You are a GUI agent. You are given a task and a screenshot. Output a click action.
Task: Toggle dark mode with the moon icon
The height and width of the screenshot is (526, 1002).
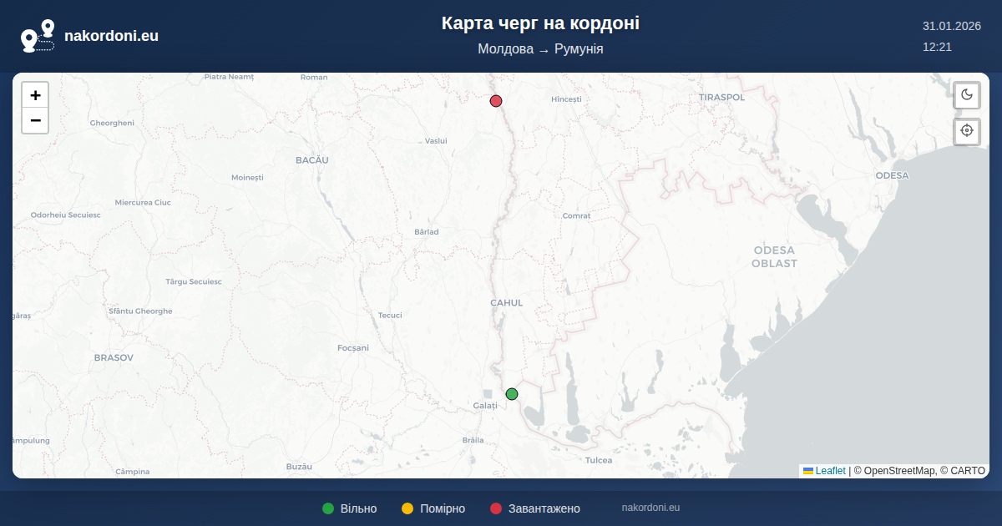pos(967,94)
